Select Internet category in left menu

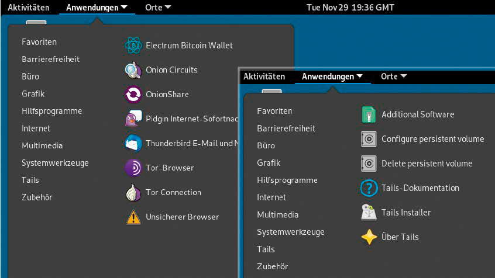pos(36,128)
